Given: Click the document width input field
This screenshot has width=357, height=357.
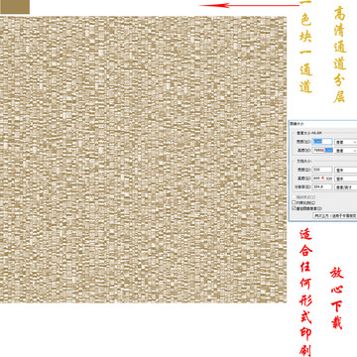Looking at the screenshot, I should 322,170.
